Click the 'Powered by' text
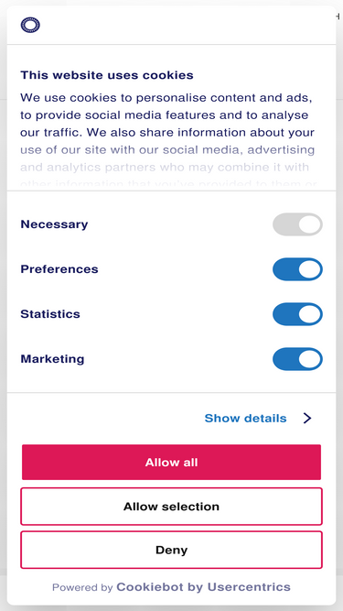The height and width of the screenshot is (611, 343). [x=82, y=587]
